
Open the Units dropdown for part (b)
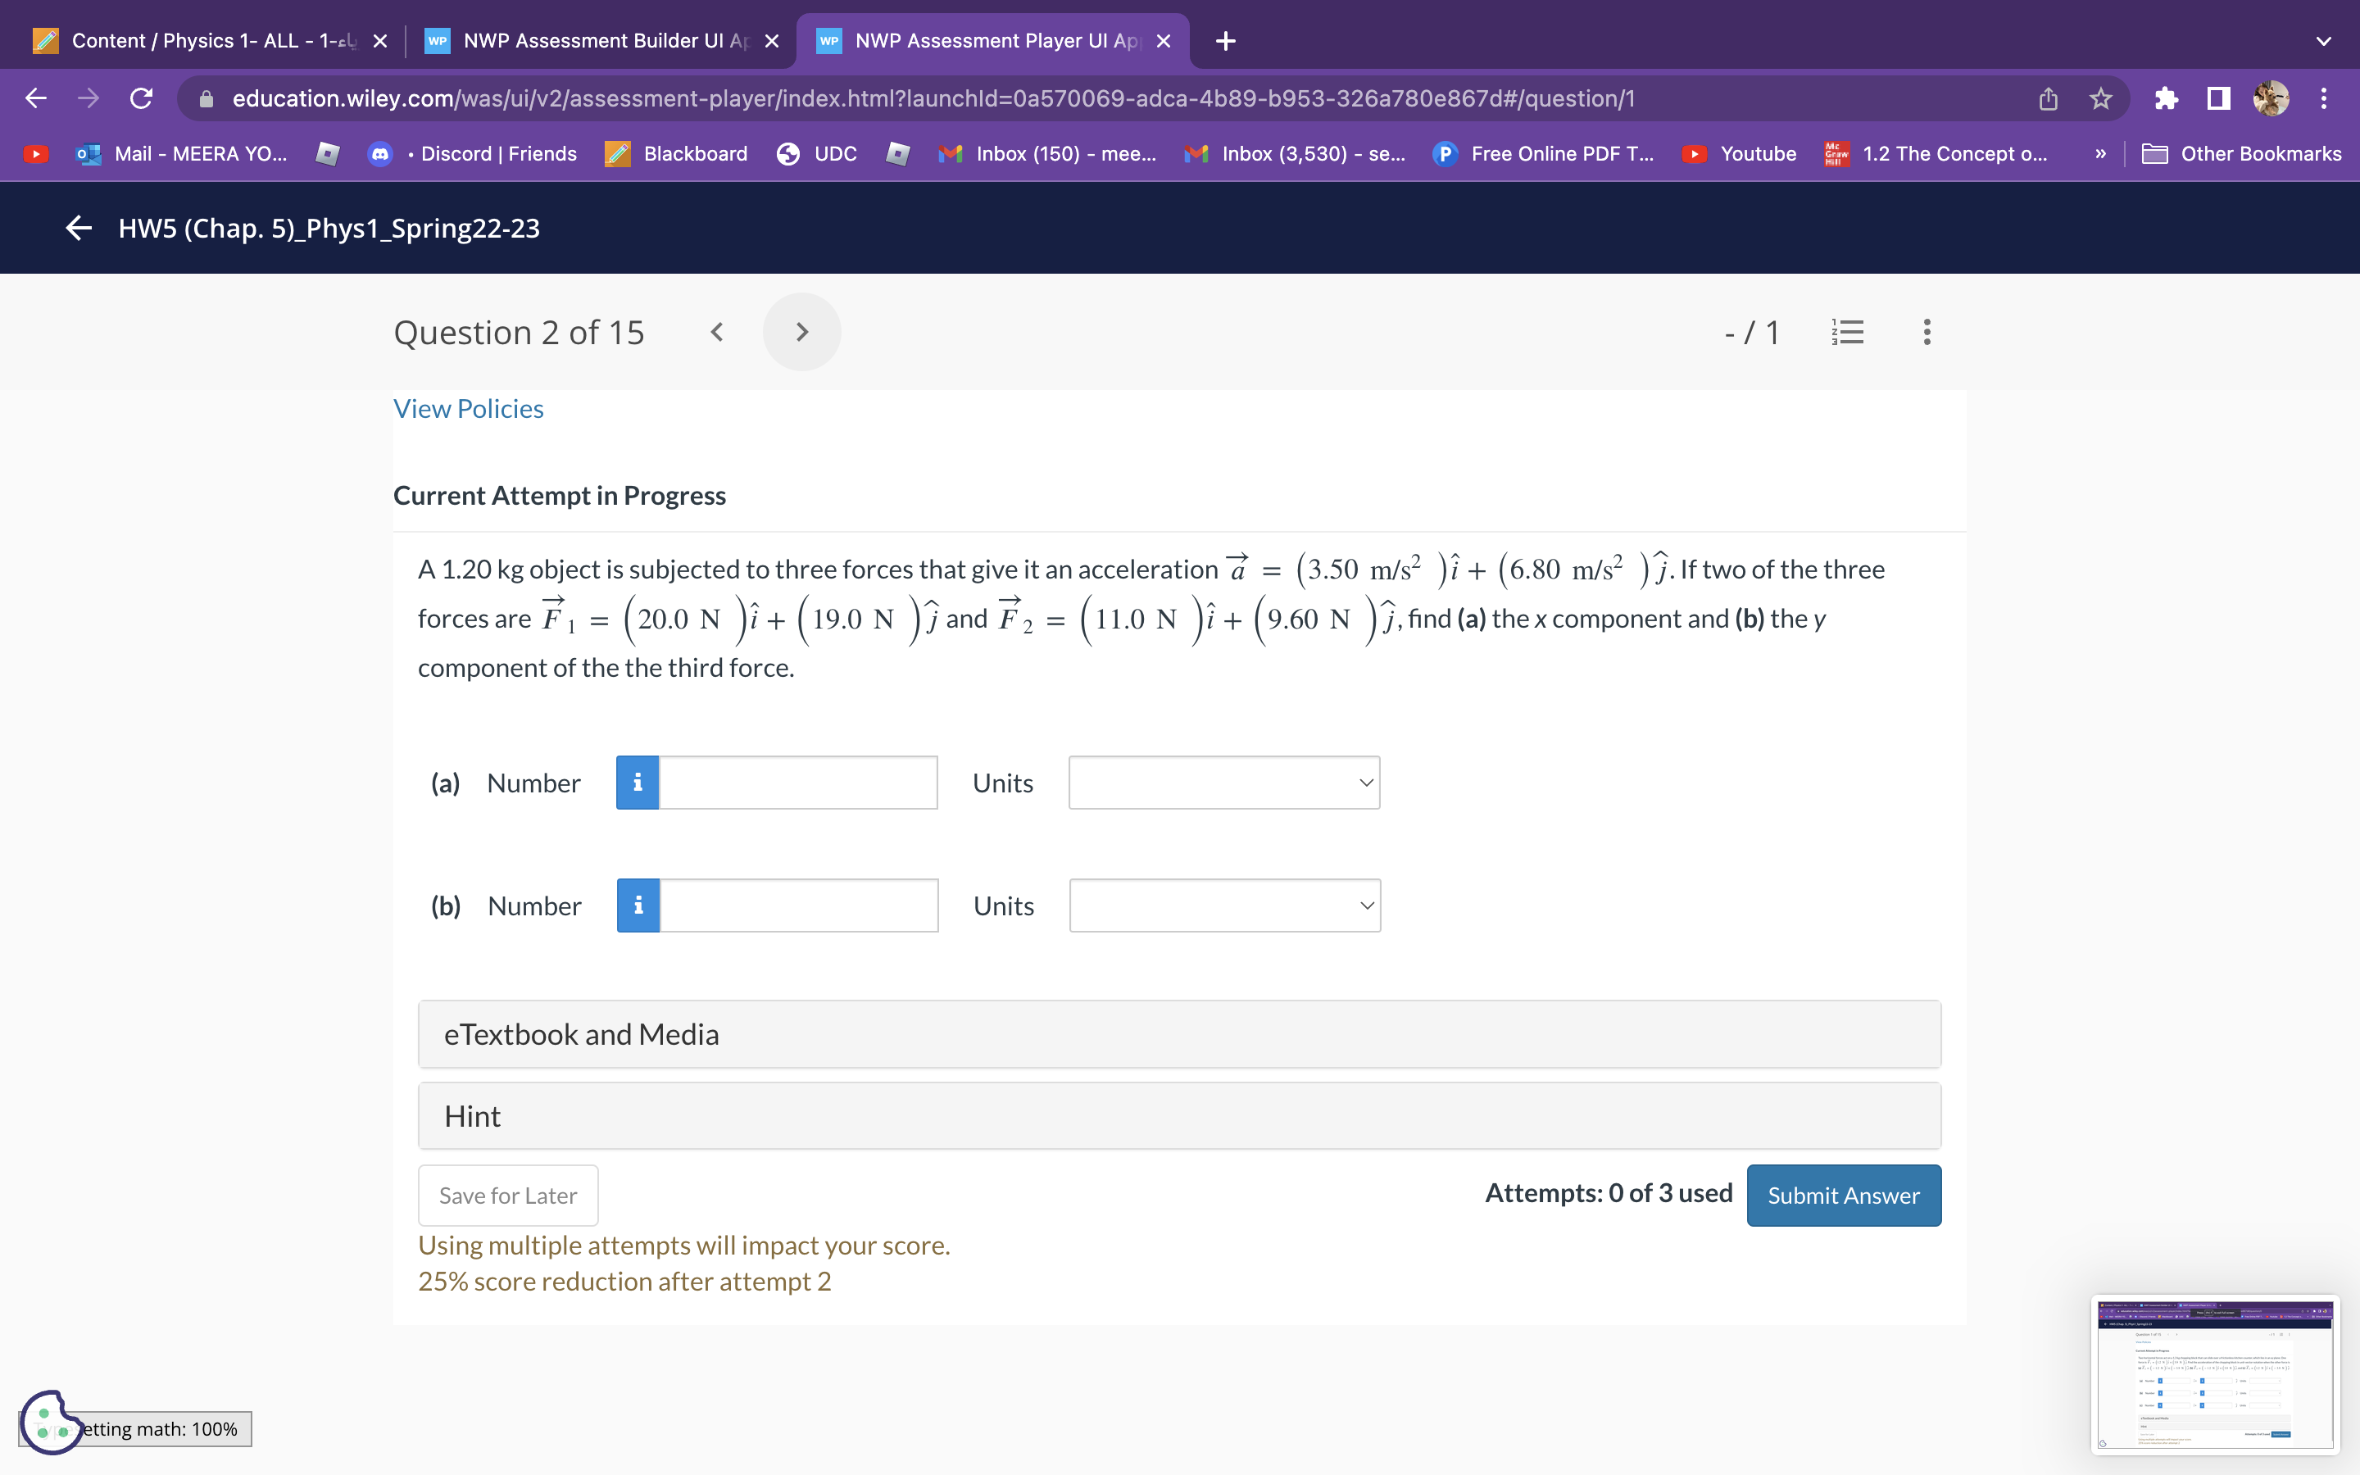tap(1224, 905)
